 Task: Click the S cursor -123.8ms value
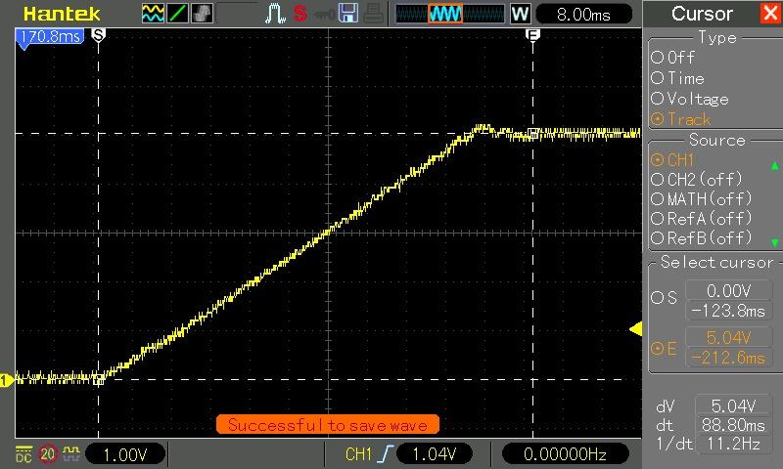(728, 311)
